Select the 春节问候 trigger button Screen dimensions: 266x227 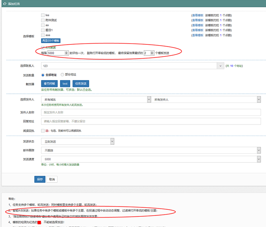click(x=49, y=84)
